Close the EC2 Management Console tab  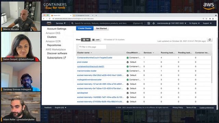(93, 15)
